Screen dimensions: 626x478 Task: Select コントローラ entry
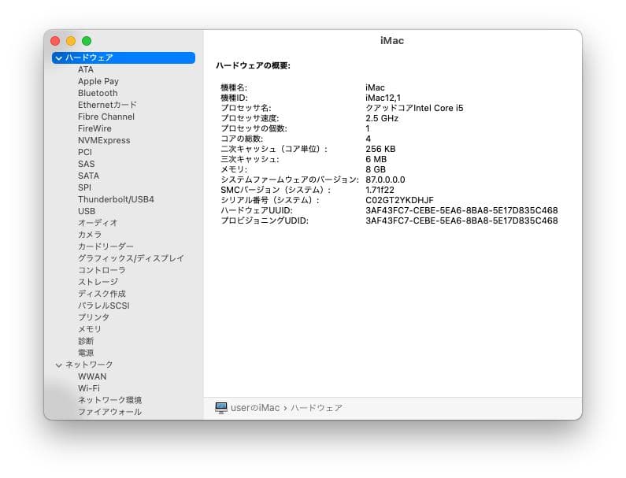[102, 270]
